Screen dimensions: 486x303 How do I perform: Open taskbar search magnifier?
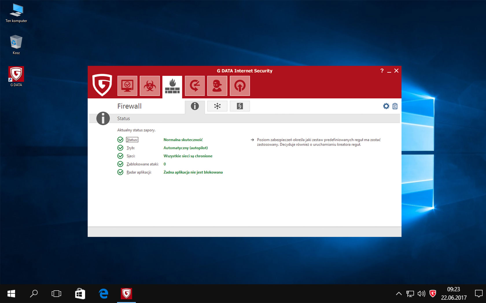pyautogui.click(x=34, y=294)
